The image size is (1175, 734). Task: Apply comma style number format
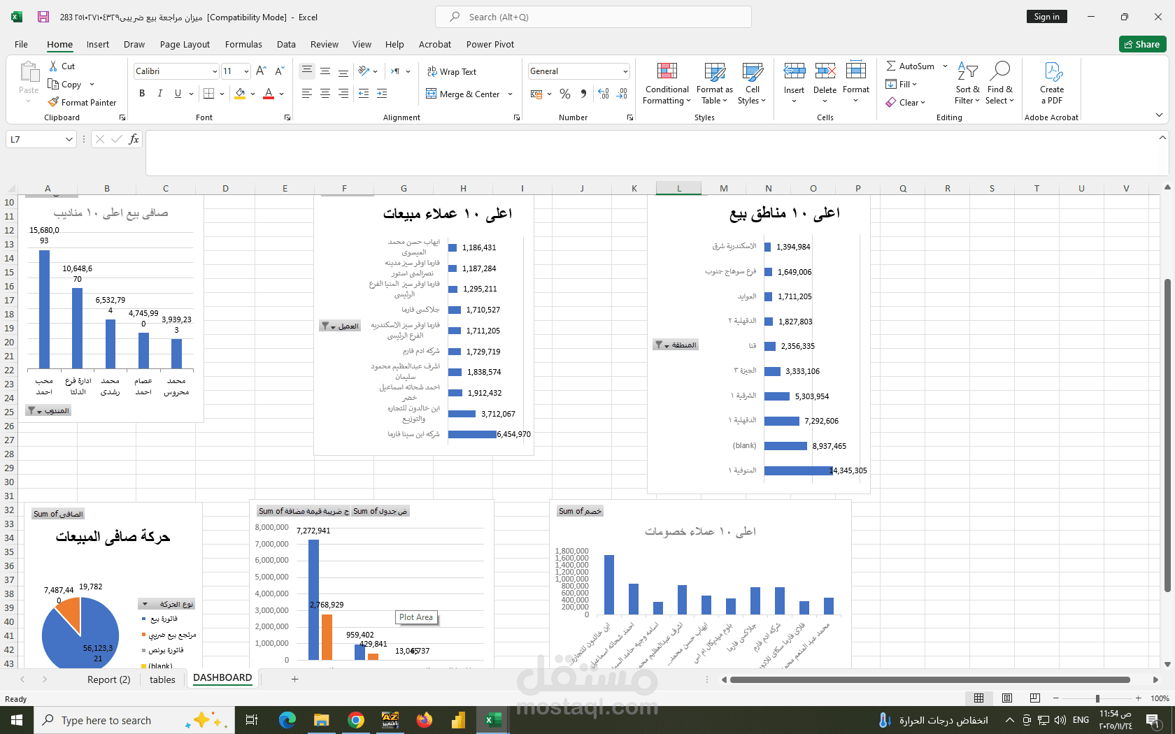[583, 94]
